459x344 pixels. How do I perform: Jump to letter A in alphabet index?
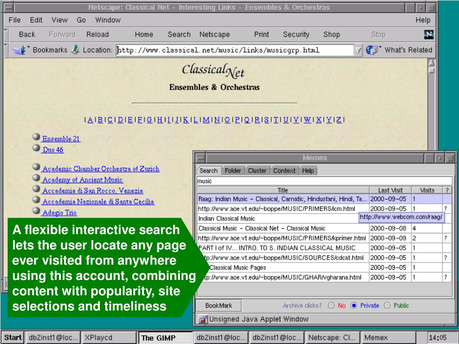click(x=90, y=120)
